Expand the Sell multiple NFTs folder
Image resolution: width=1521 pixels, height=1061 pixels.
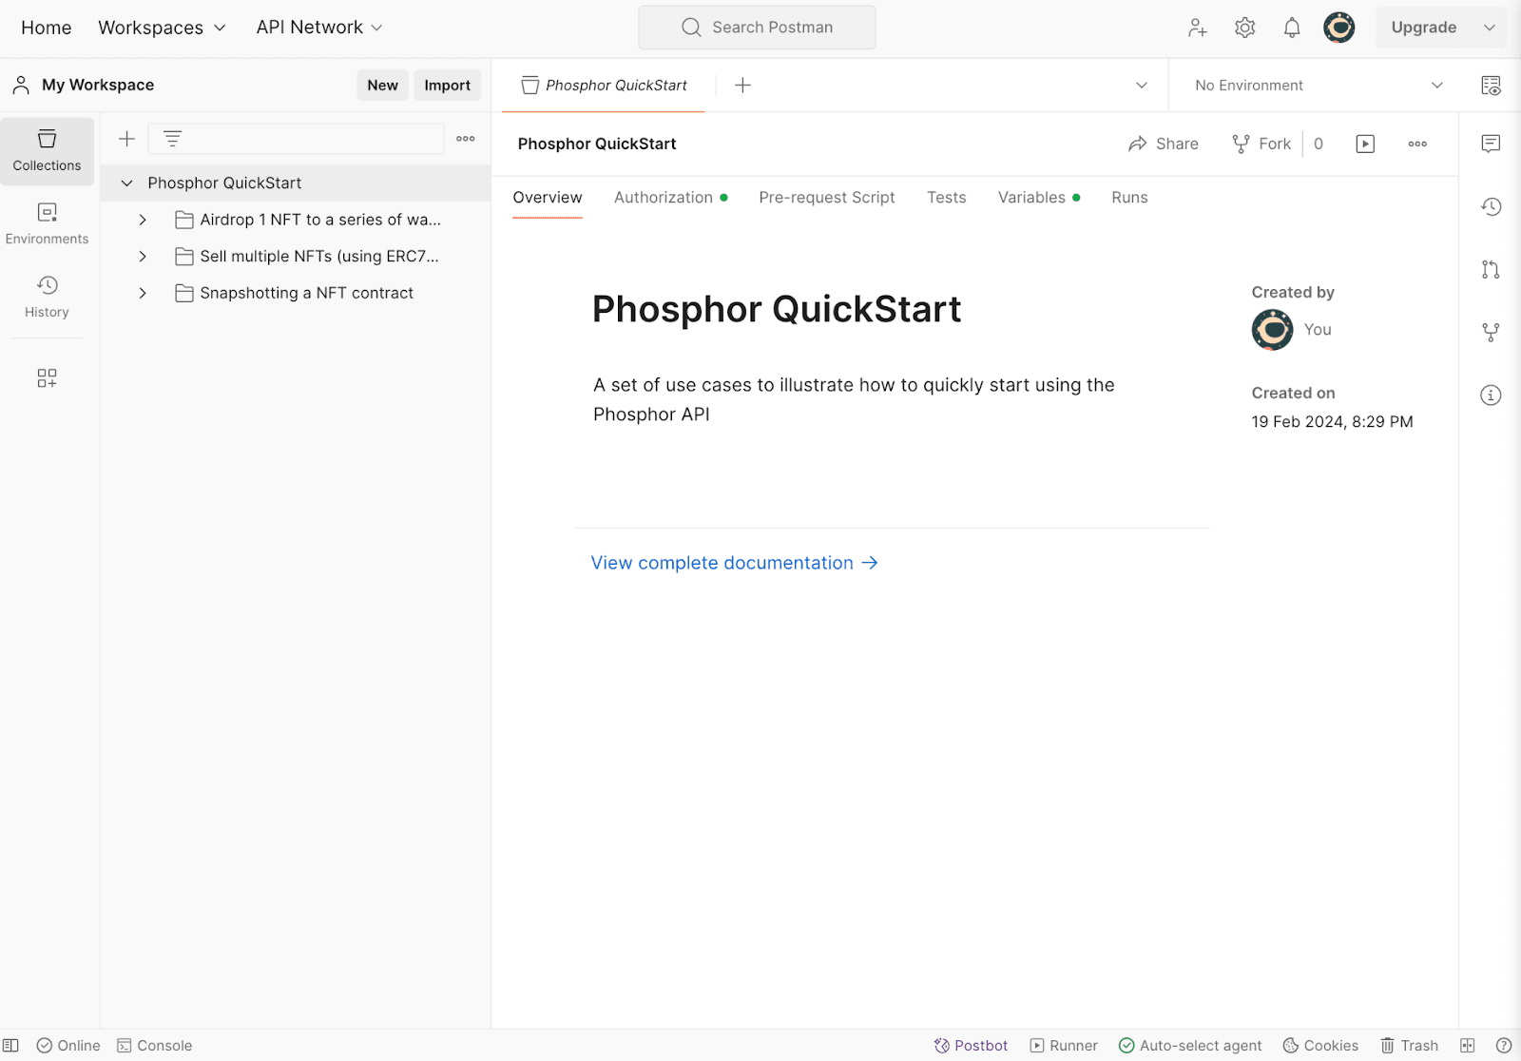[143, 257]
